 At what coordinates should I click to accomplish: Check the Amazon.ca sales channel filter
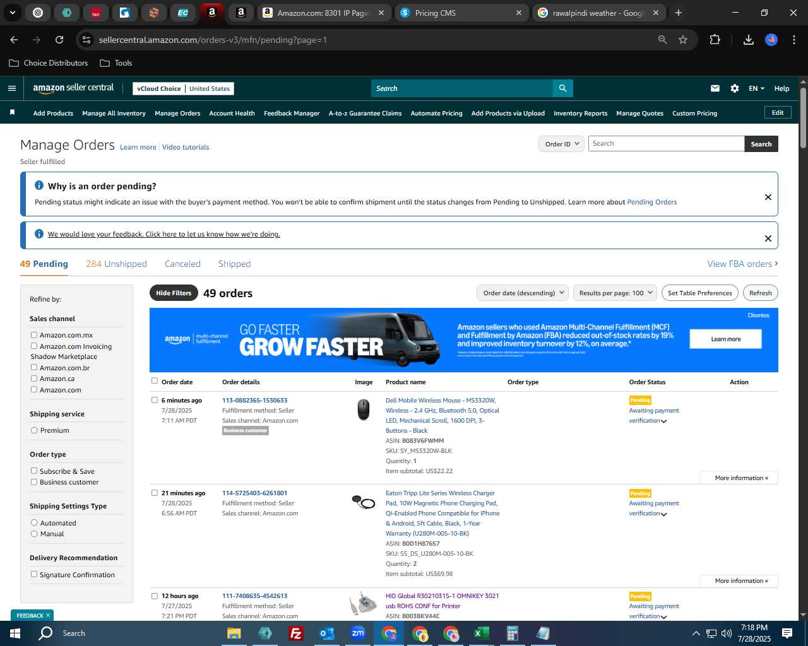pos(34,379)
